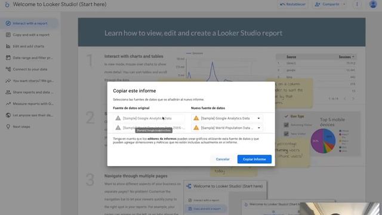The height and width of the screenshot is (215, 382).
Task: Click the Source column header in table
Action: (291, 57)
